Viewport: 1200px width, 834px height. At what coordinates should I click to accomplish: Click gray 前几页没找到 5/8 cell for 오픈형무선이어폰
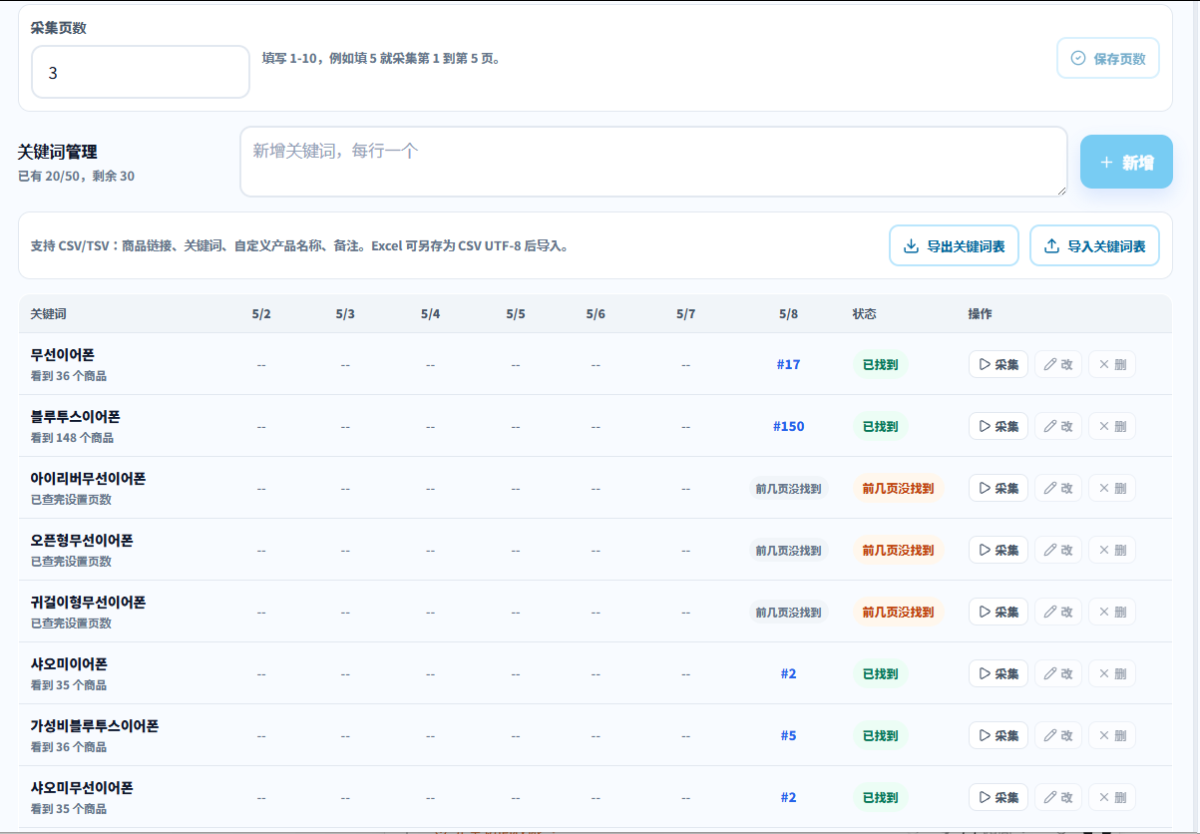(788, 550)
